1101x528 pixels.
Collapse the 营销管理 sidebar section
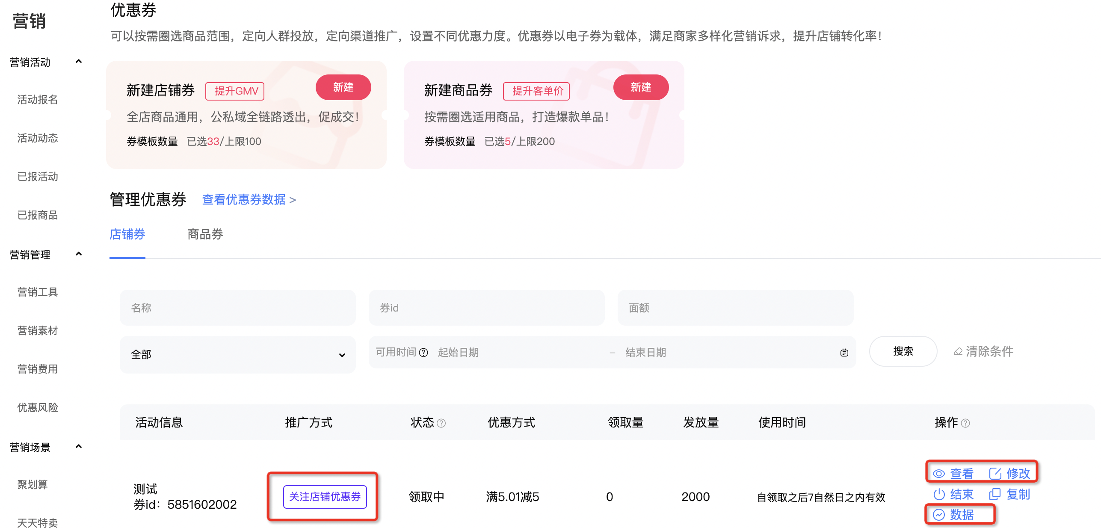click(79, 254)
